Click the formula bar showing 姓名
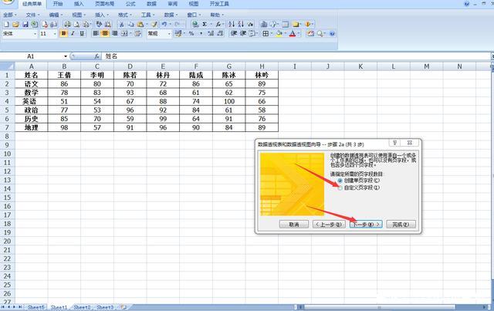The height and width of the screenshot is (311, 494). (x=296, y=56)
